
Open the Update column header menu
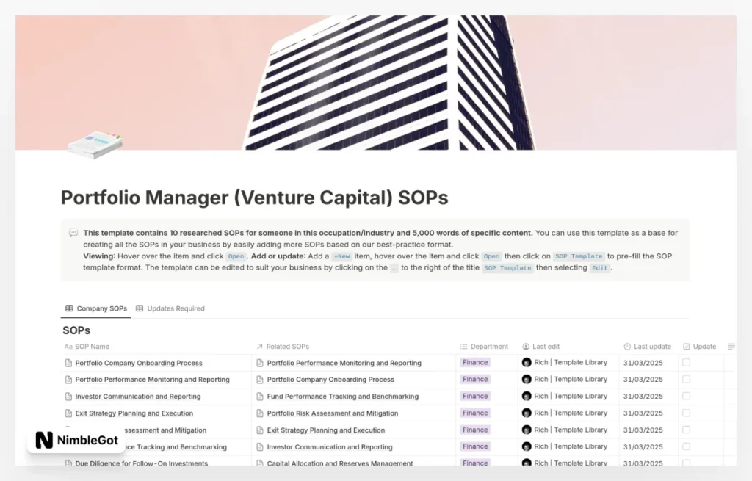pyautogui.click(x=703, y=346)
